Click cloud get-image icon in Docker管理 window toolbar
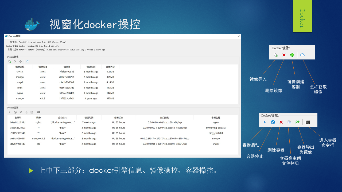The image size is (342, 192). [x=28, y=61]
